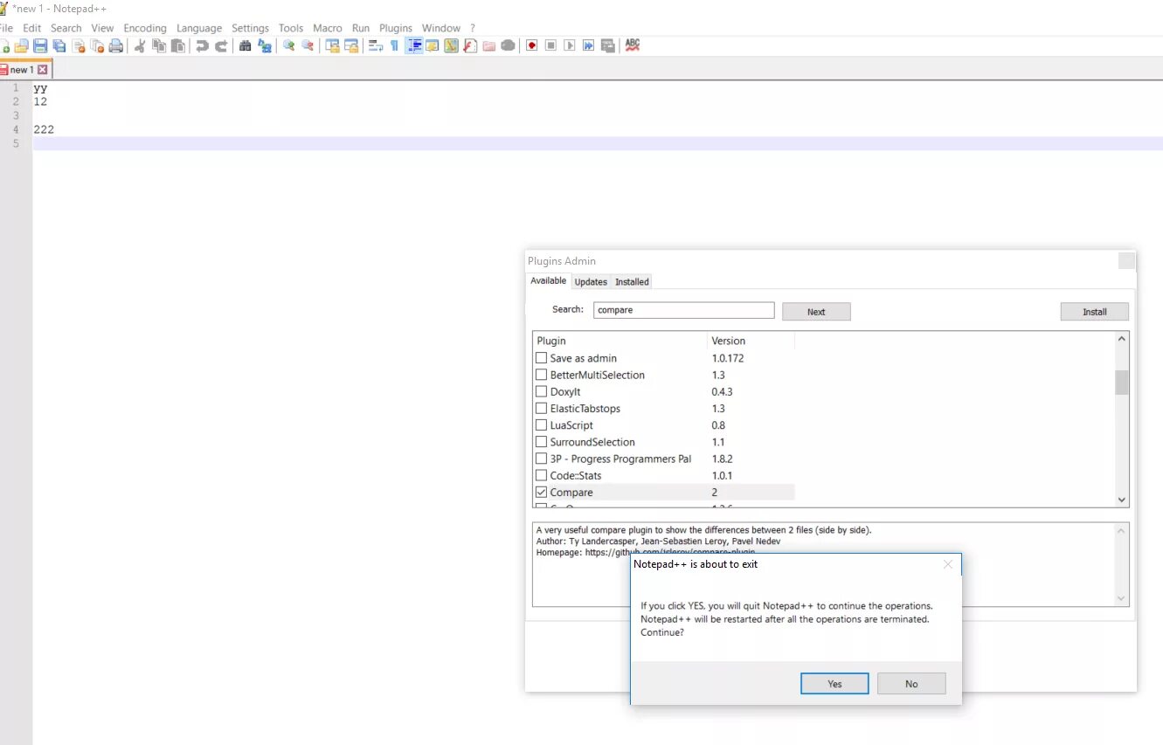
Task: Select the Available tab
Action: pyautogui.click(x=549, y=281)
